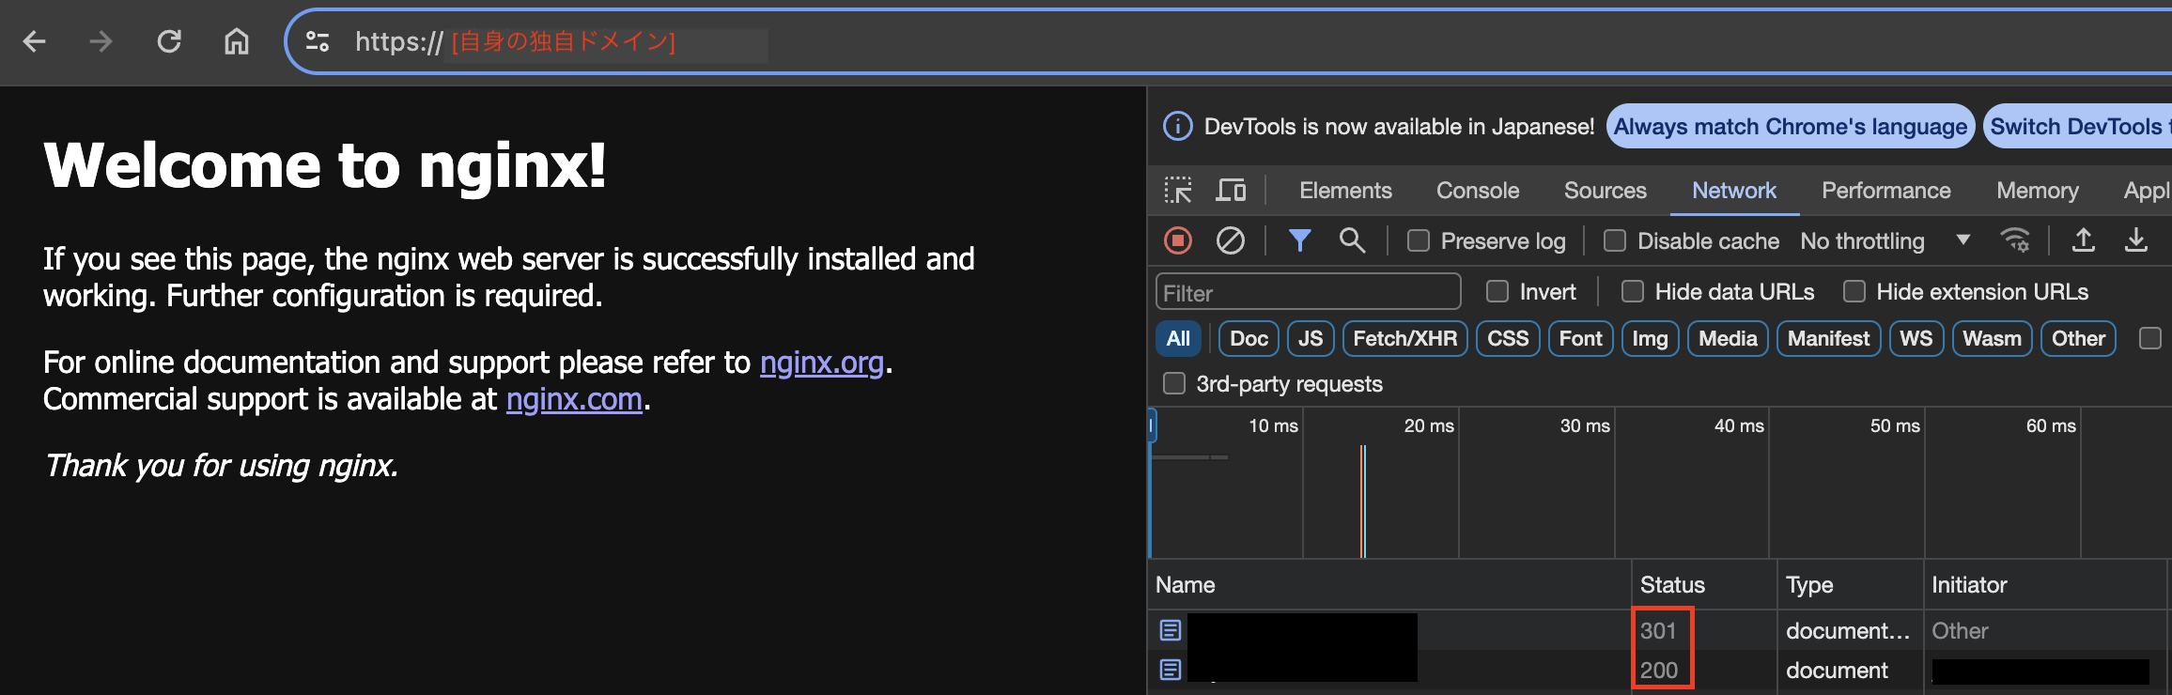Toggle the network filter funnel icon
This screenshot has width=2172, height=695.
pos(1299,241)
